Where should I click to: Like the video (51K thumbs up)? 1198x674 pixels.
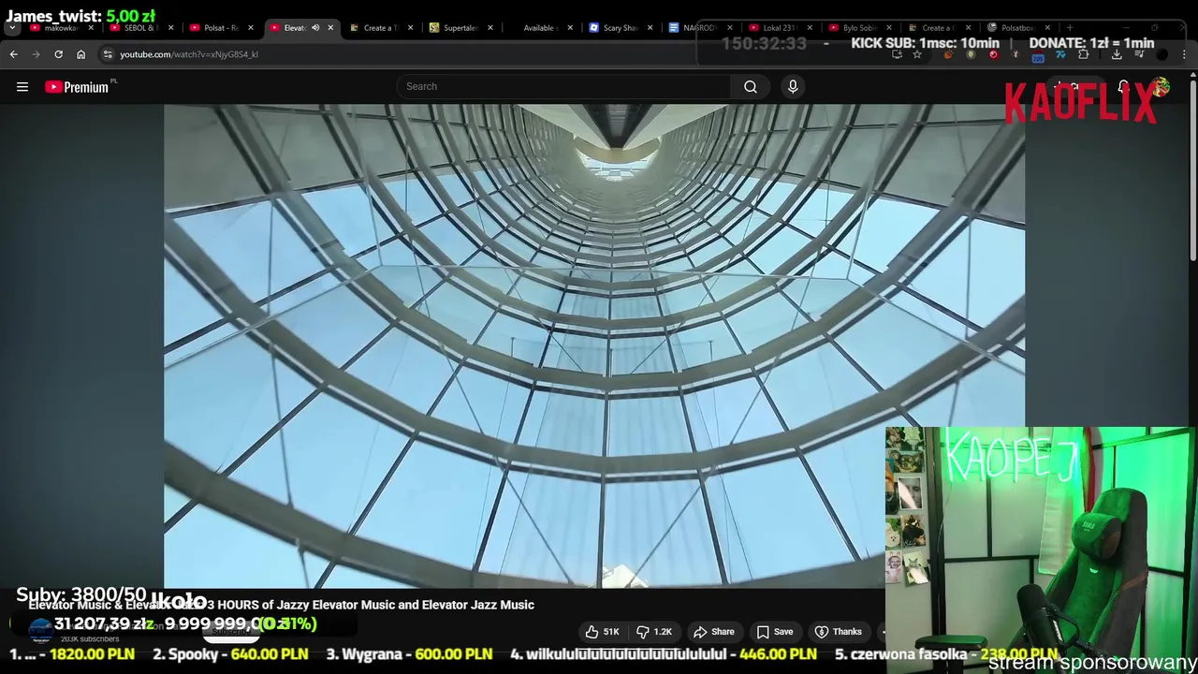(x=602, y=632)
